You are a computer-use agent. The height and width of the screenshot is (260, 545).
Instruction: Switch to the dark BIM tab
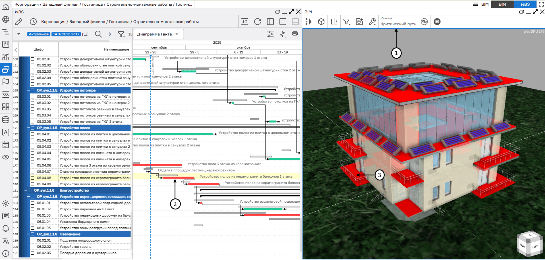[x=502, y=4]
